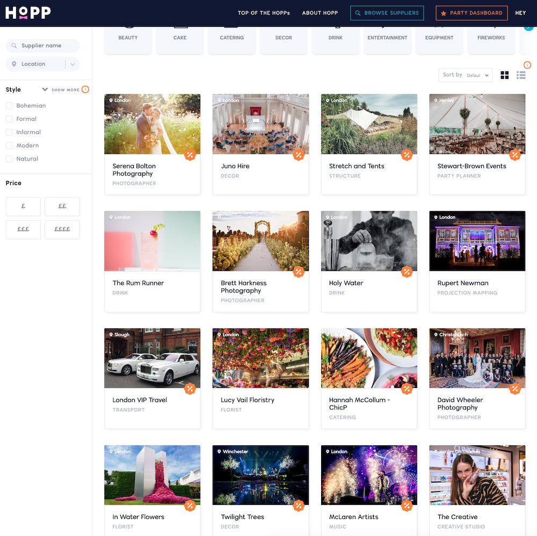Click discount badge on Stretch and Tents card
Viewport: 537px width, 536px height.
407,155
